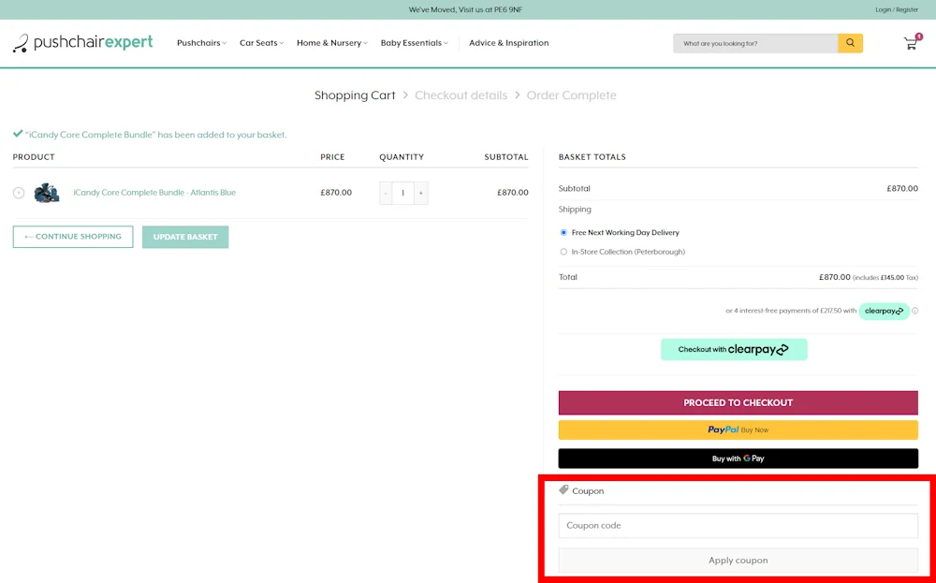
Task: Click the yellow search magnifier button
Action: tap(850, 43)
